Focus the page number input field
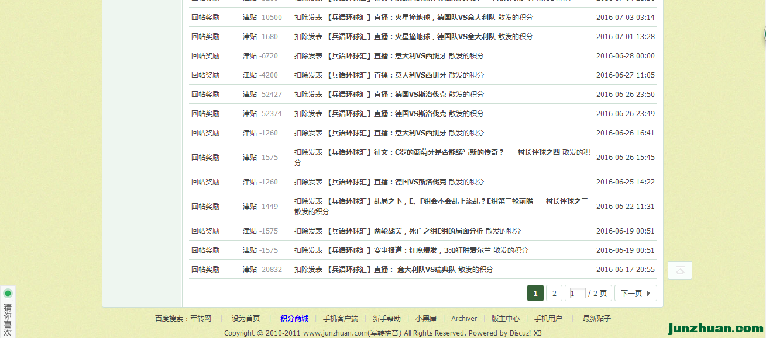766x338 pixels. tap(577, 293)
